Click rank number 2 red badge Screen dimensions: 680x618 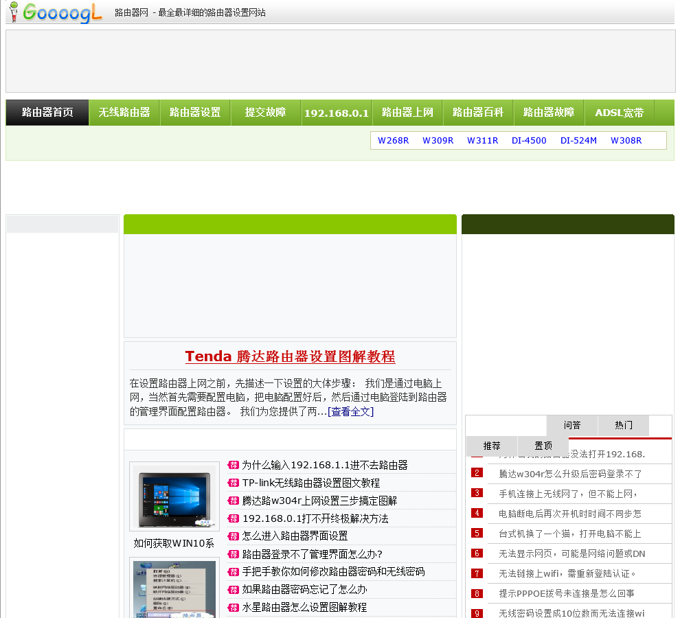coord(477,472)
